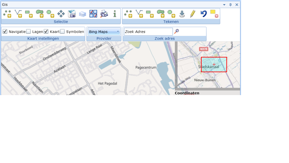Click the Het Pagedal map label

click(x=107, y=83)
